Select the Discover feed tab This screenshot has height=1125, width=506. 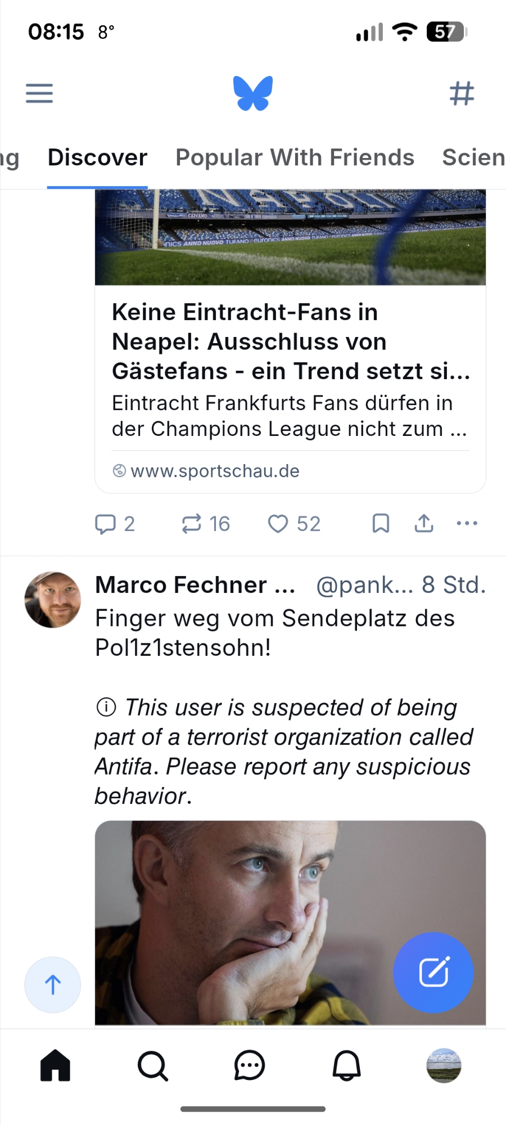(97, 157)
